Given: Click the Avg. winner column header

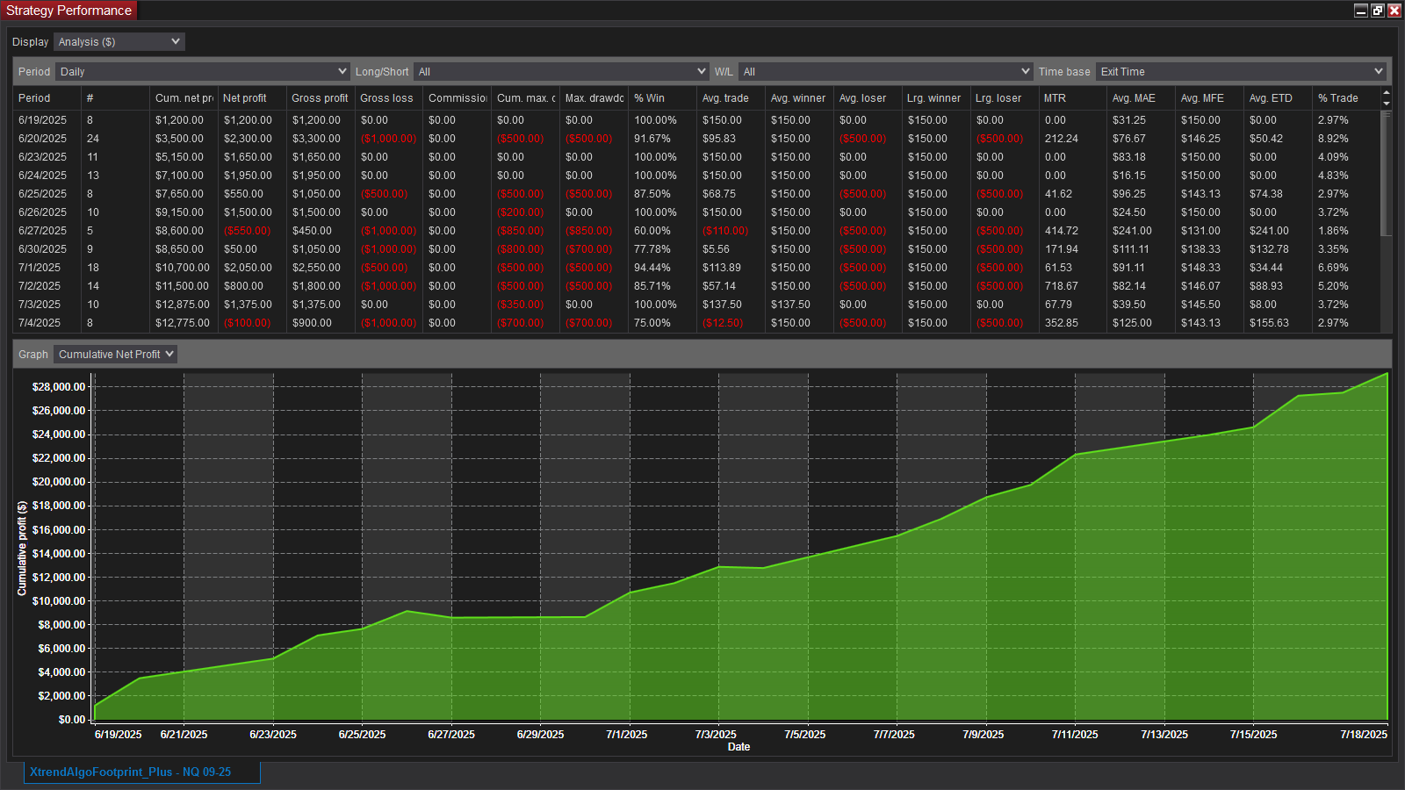Looking at the screenshot, I should 800,97.
